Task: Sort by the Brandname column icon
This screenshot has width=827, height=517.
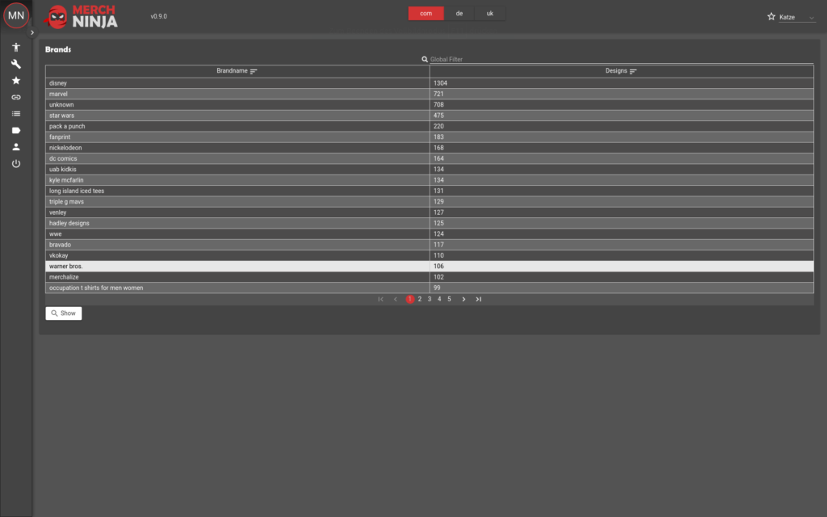Action: tap(254, 71)
